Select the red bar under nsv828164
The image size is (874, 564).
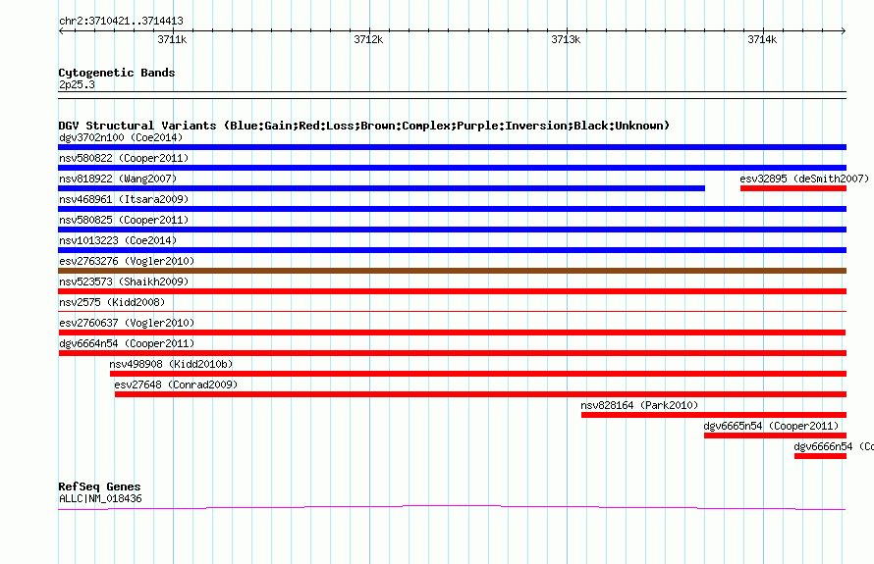714,415
